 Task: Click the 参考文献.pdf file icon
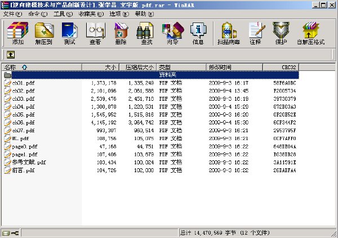7,163
